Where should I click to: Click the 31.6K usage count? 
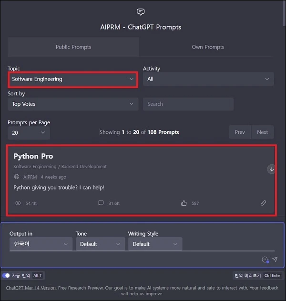(x=114, y=203)
